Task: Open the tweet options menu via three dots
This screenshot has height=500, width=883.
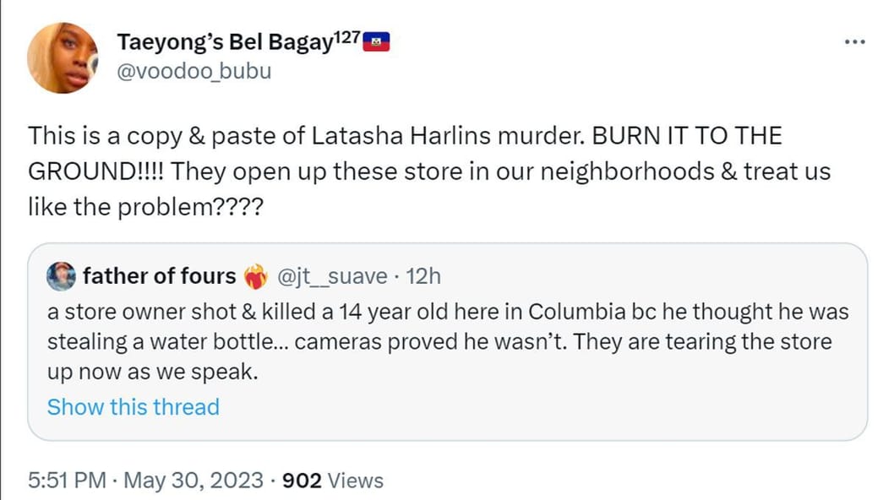Action: pyautogui.click(x=856, y=40)
